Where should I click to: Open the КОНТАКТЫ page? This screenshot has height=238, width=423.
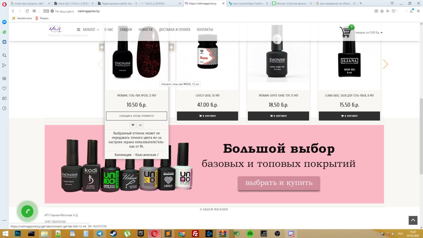[x=205, y=29]
